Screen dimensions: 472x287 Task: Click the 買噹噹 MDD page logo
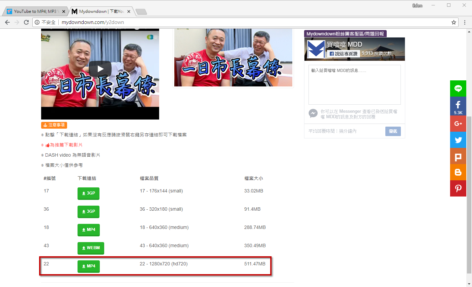click(316, 49)
